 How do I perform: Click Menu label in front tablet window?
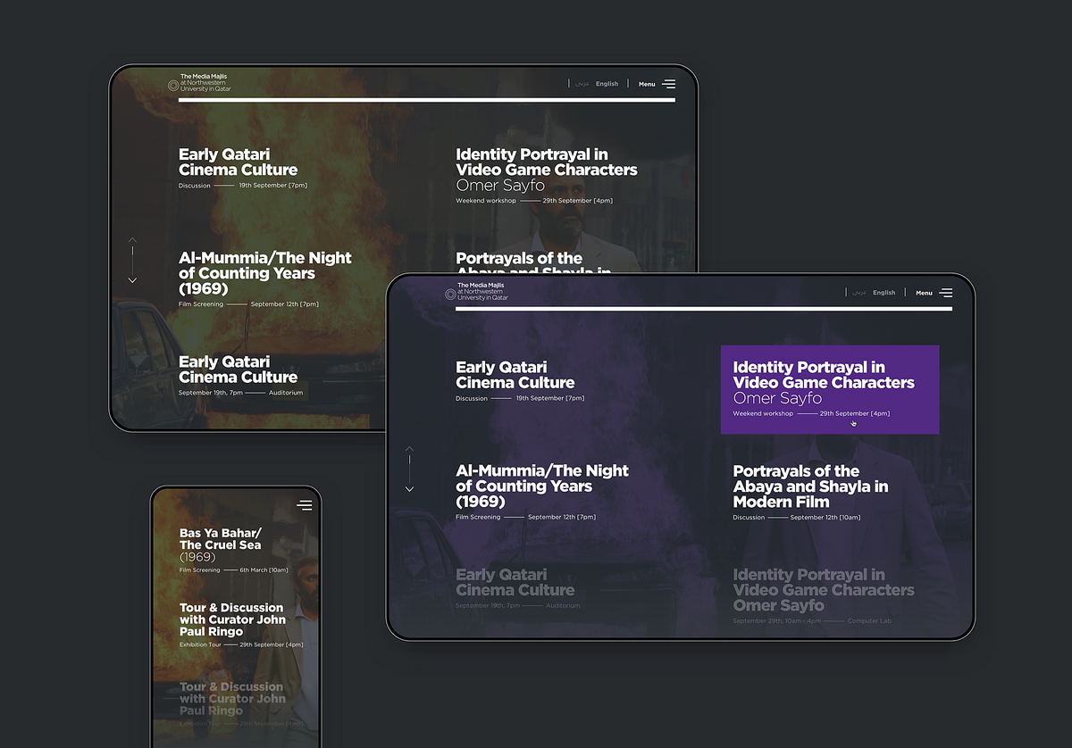coord(924,293)
